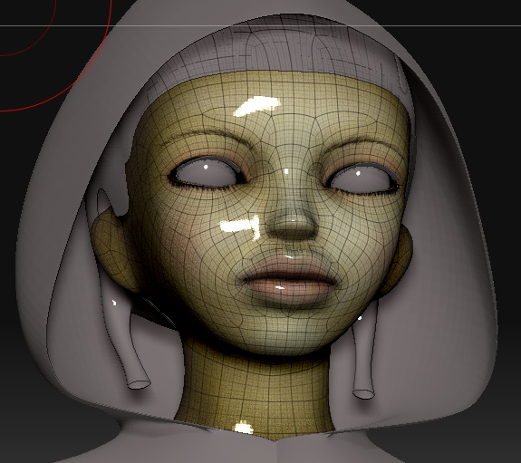Click the left hanging drawstring tube end
The width and height of the screenshot is (521, 463).
tap(140, 384)
